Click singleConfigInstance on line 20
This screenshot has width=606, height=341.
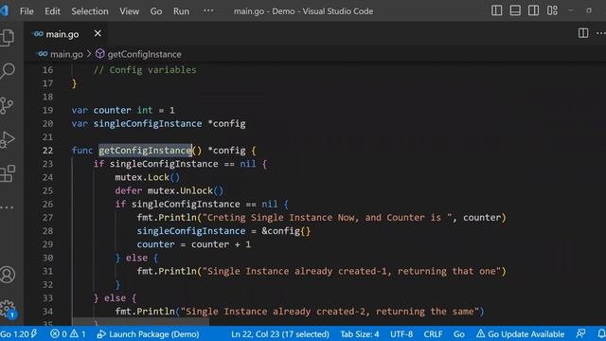tap(148, 124)
